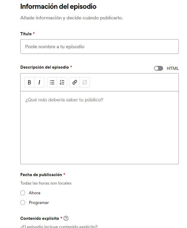Viewport: 187px width, 228px height.
Task: Click the Título field label
Action: [x=26, y=34]
